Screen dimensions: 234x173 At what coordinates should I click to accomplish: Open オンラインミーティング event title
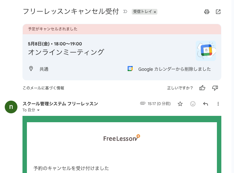(x=66, y=52)
